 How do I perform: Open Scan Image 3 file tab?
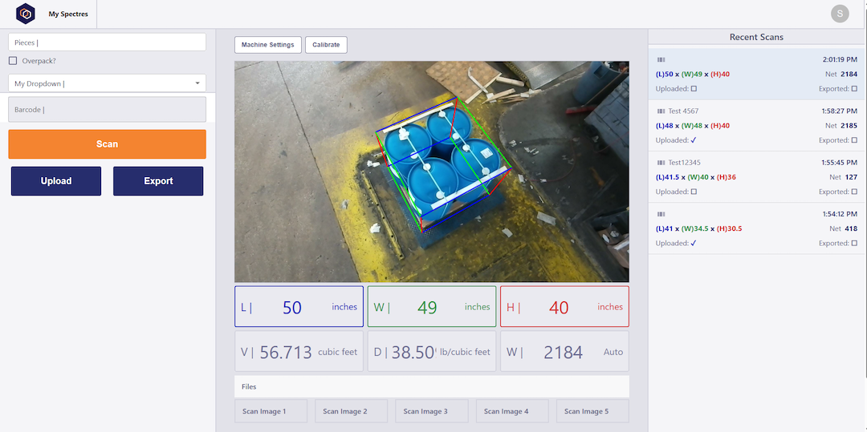pyautogui.click(x=431, y=411)
